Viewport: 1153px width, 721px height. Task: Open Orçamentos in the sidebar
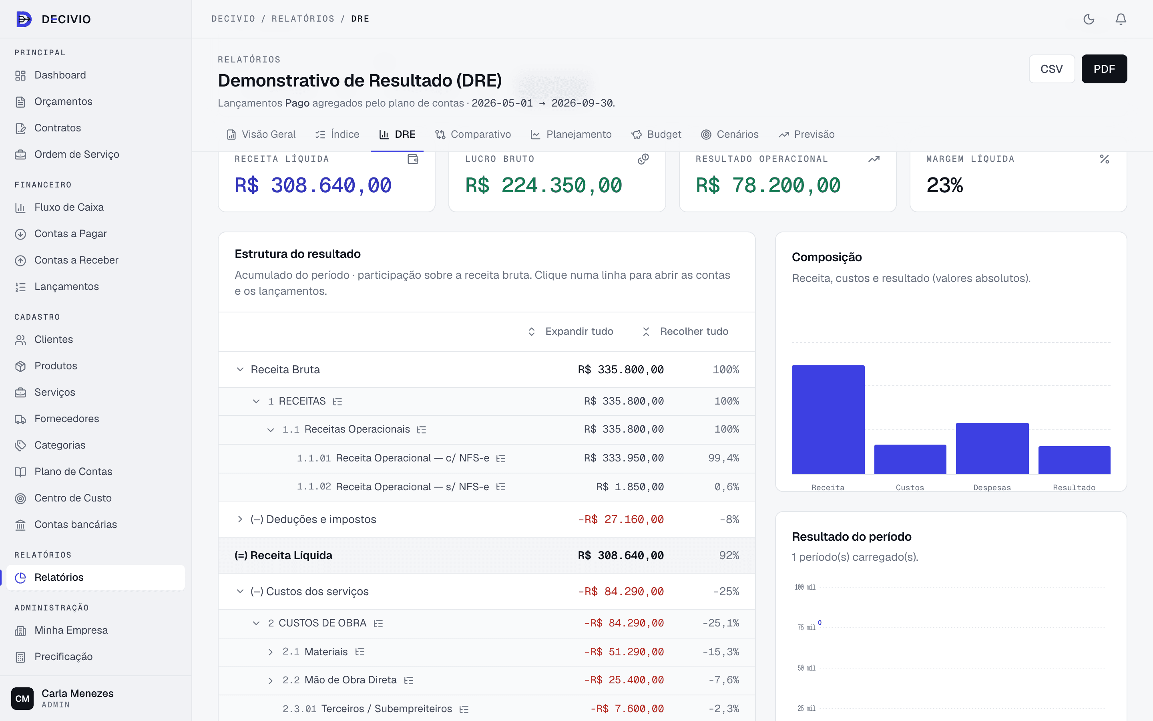(x=96, y=102)
